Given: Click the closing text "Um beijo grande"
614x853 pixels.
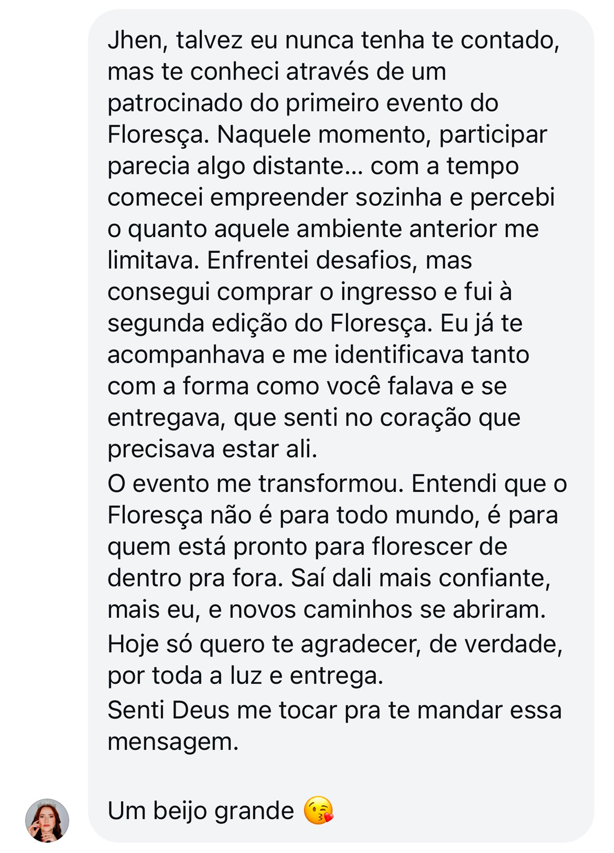Looking at the screenshot, I should point(201,811).
